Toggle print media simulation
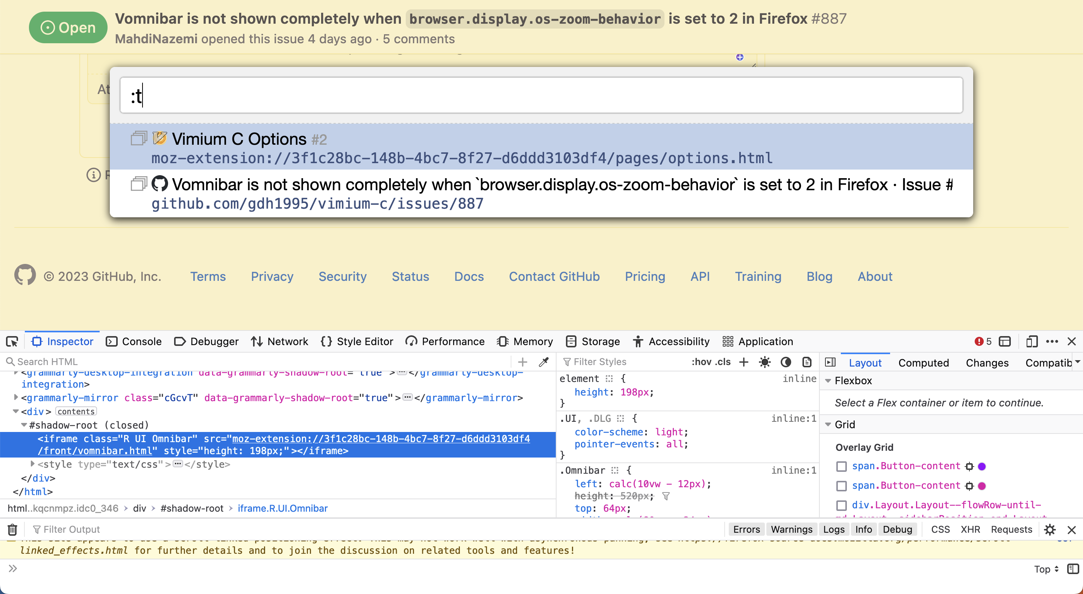The height and width of the screenshot is (594, 1083). click(806, 362)
